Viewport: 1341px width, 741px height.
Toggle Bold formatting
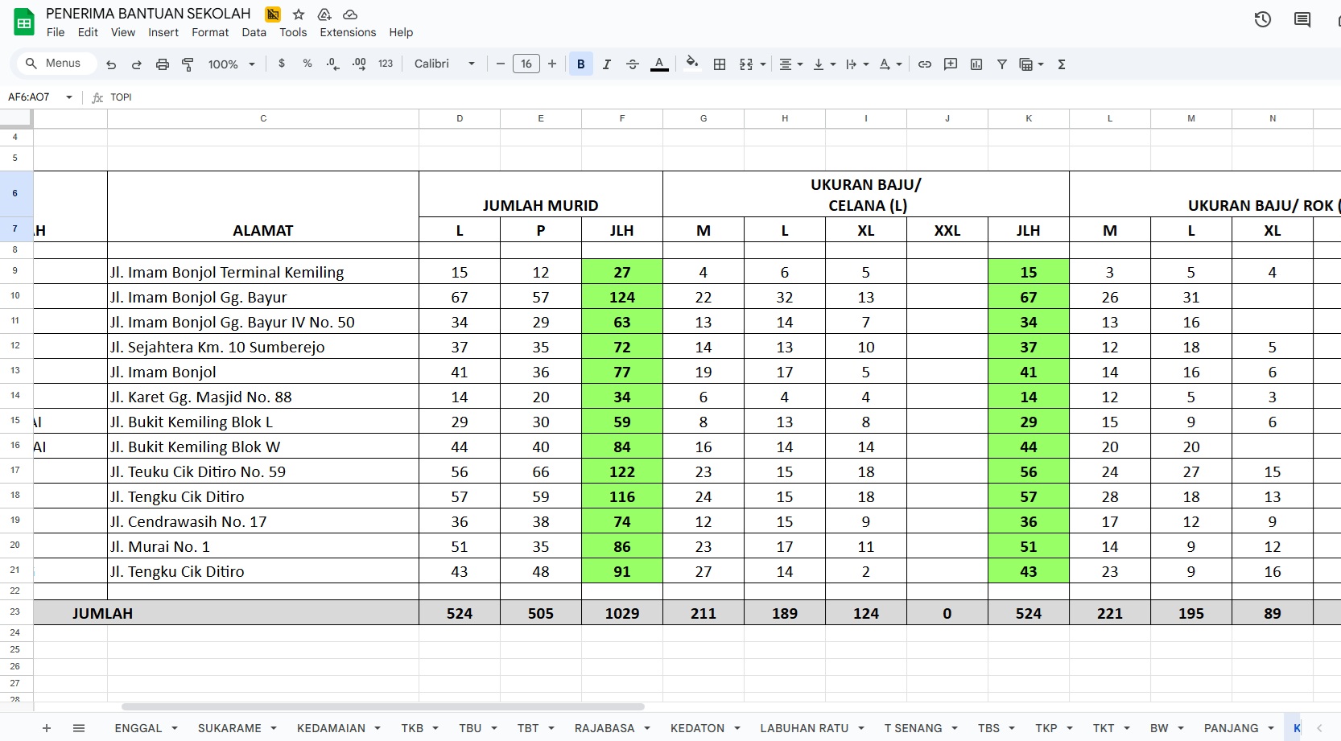point(580,64)
